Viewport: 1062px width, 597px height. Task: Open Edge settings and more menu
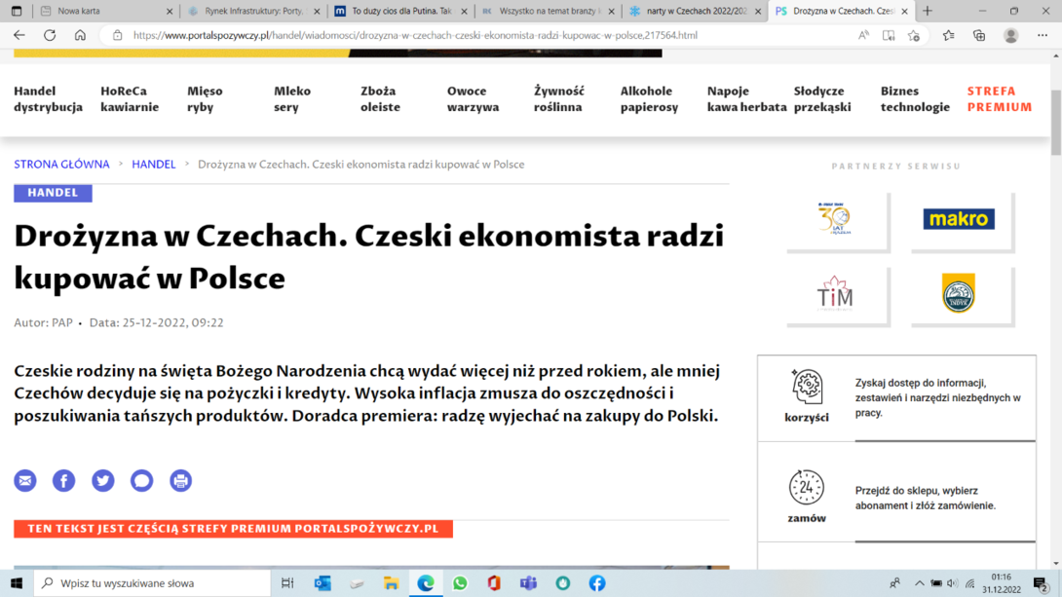tap(1043, 35)
